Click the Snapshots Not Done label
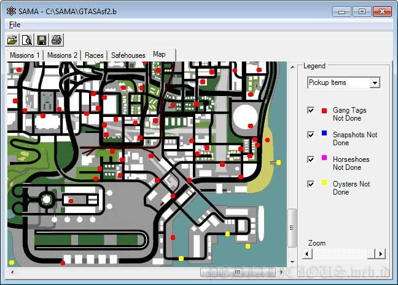The image size is (398, 285). tap(355, 138)
